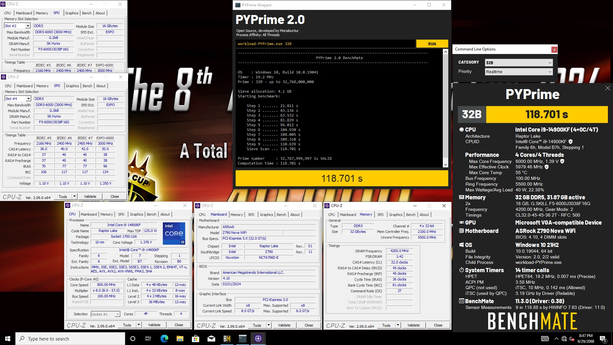
Task: Open File Explorer from taskbar
Action: 180,339
